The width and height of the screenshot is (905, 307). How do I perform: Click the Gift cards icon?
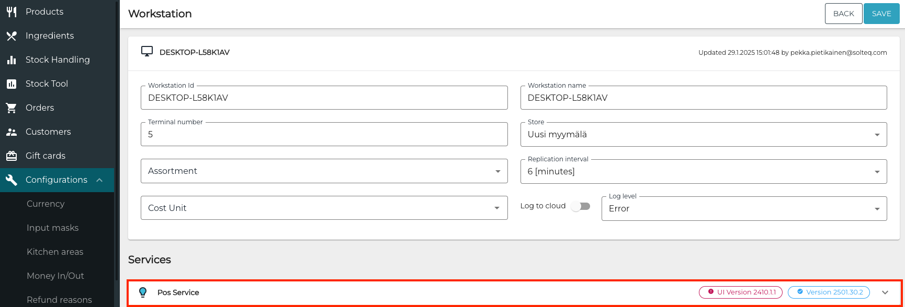12,156
